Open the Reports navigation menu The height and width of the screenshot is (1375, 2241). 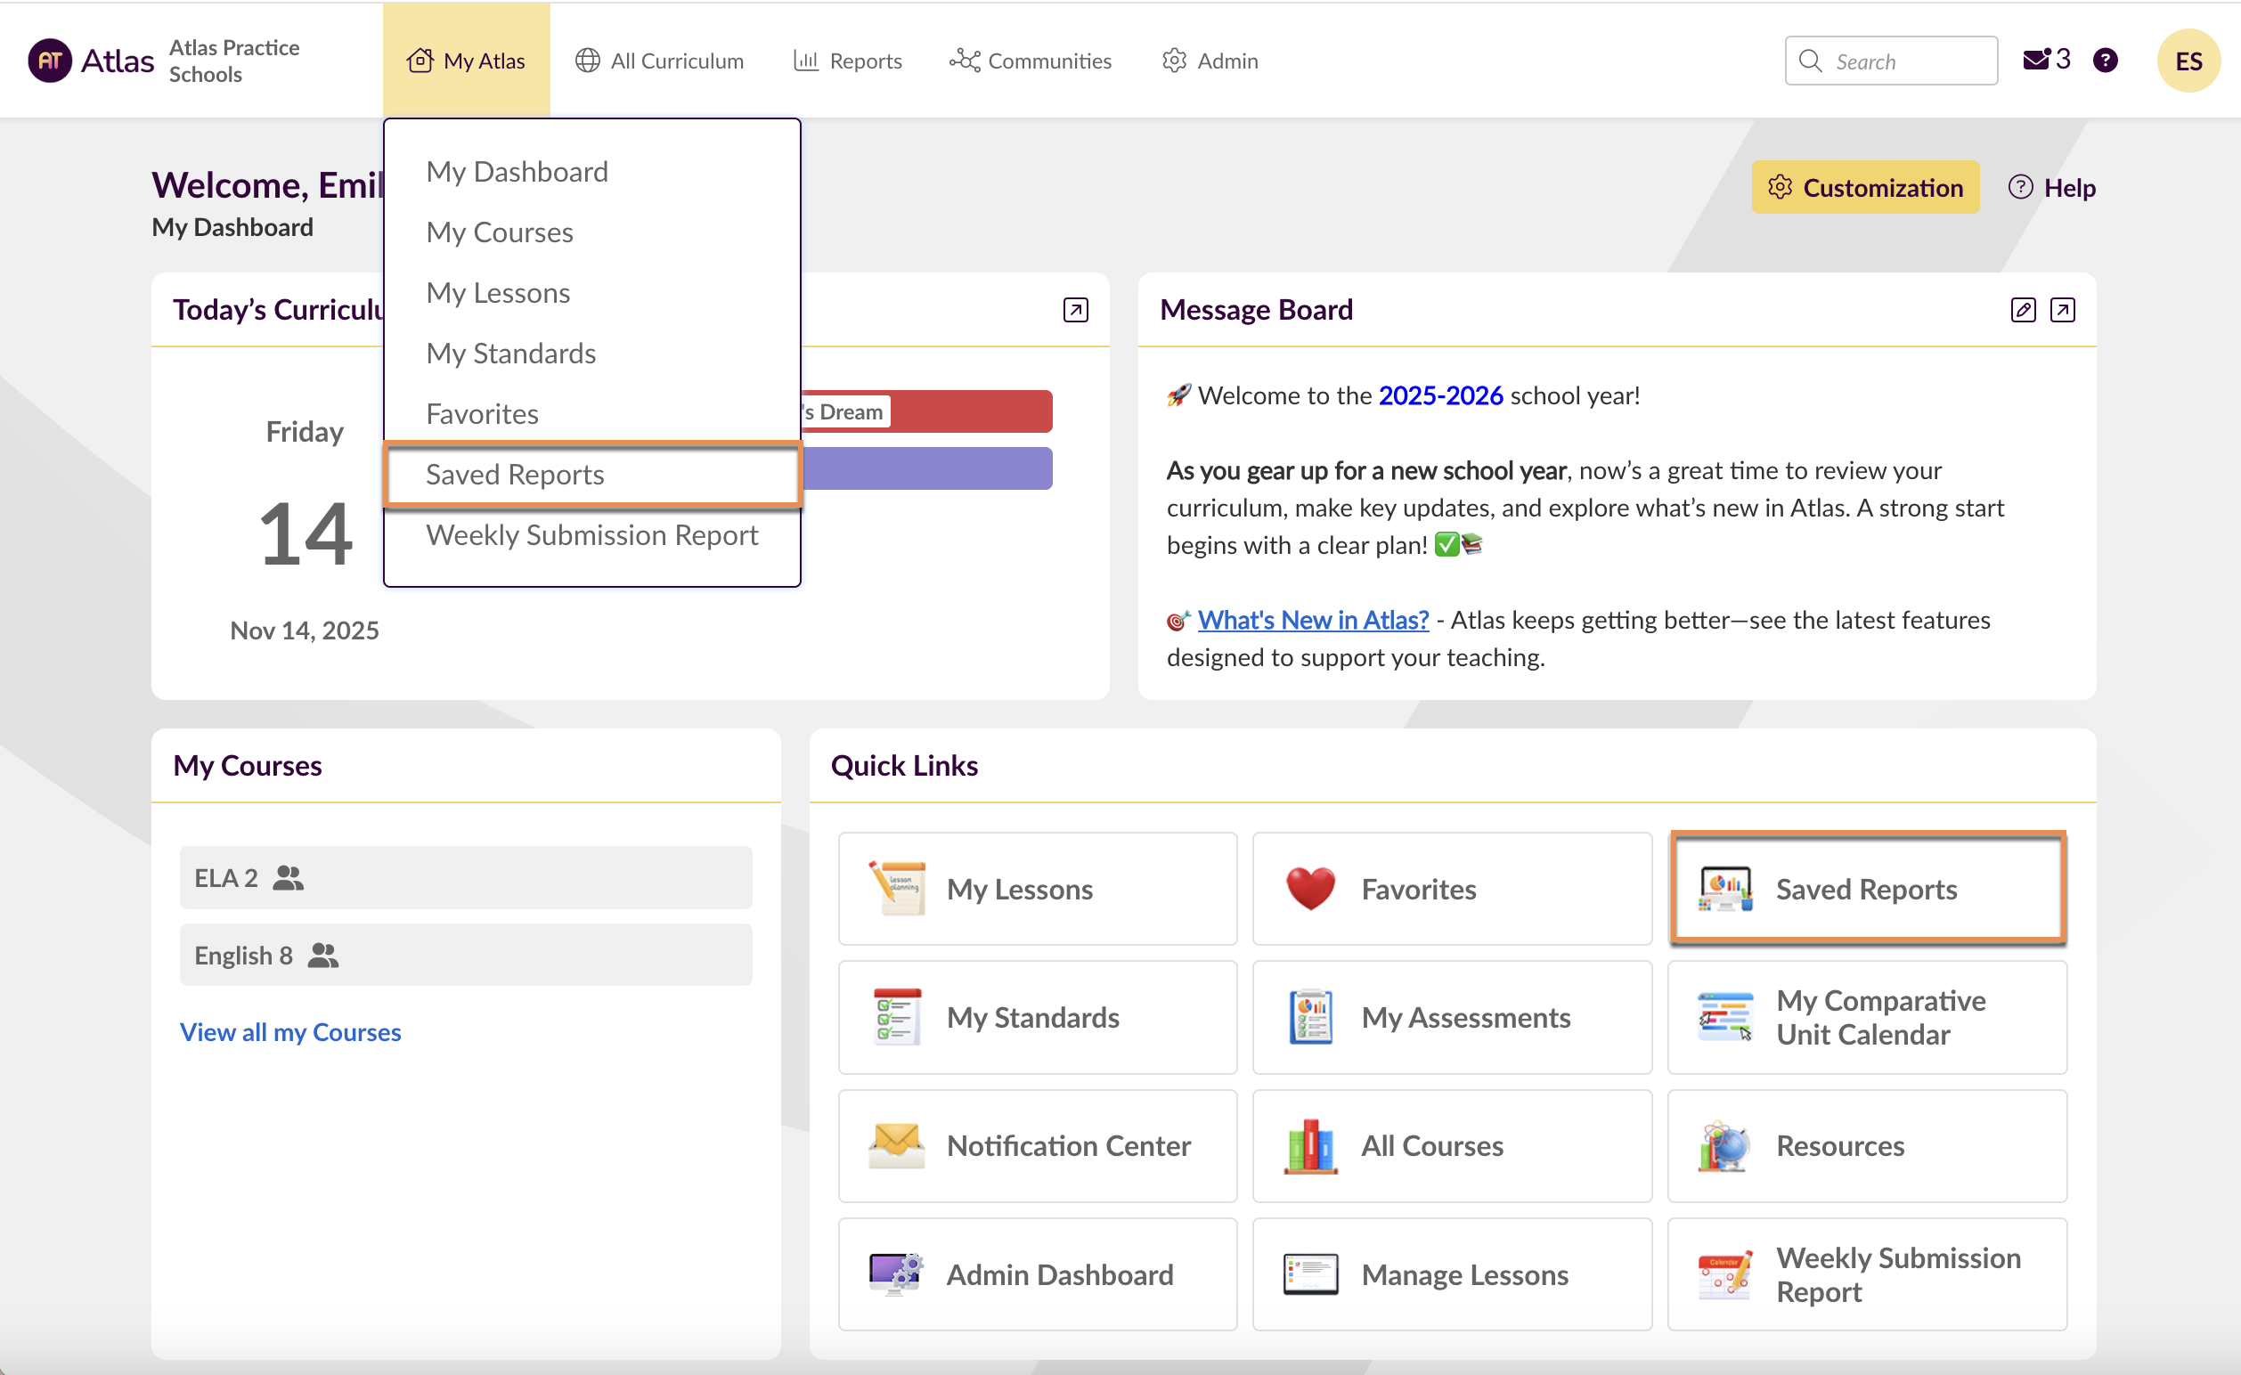tap(847, 61)
